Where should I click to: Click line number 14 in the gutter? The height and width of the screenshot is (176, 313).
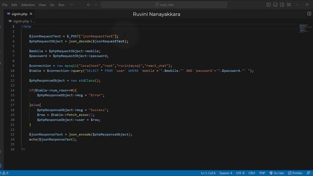[x=12, y=90]
